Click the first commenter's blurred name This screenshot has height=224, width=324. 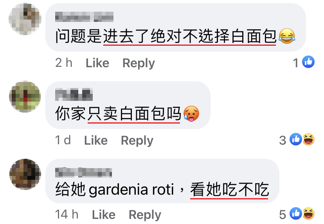[x=84, y=17]
